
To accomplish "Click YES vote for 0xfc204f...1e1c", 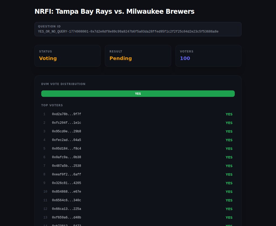I will (229, 123).
